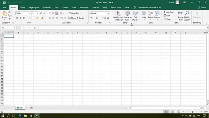Center text horizontally

[x=53, y=18]
